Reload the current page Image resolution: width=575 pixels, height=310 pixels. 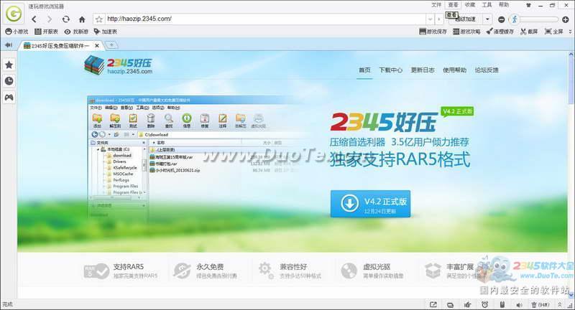(65, 19)
